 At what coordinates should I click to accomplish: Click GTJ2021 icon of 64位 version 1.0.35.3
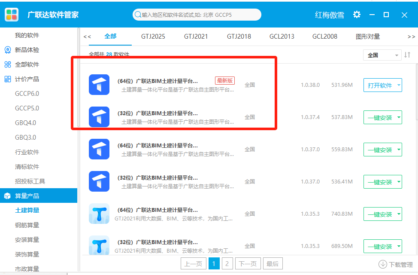pos(99,214)
